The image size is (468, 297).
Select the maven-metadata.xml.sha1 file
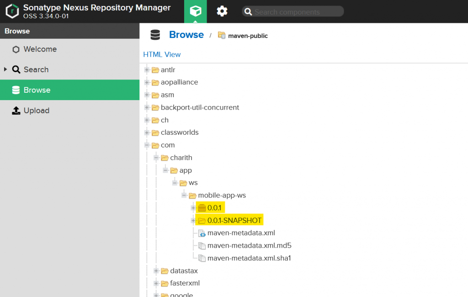(x=249, y=258)
